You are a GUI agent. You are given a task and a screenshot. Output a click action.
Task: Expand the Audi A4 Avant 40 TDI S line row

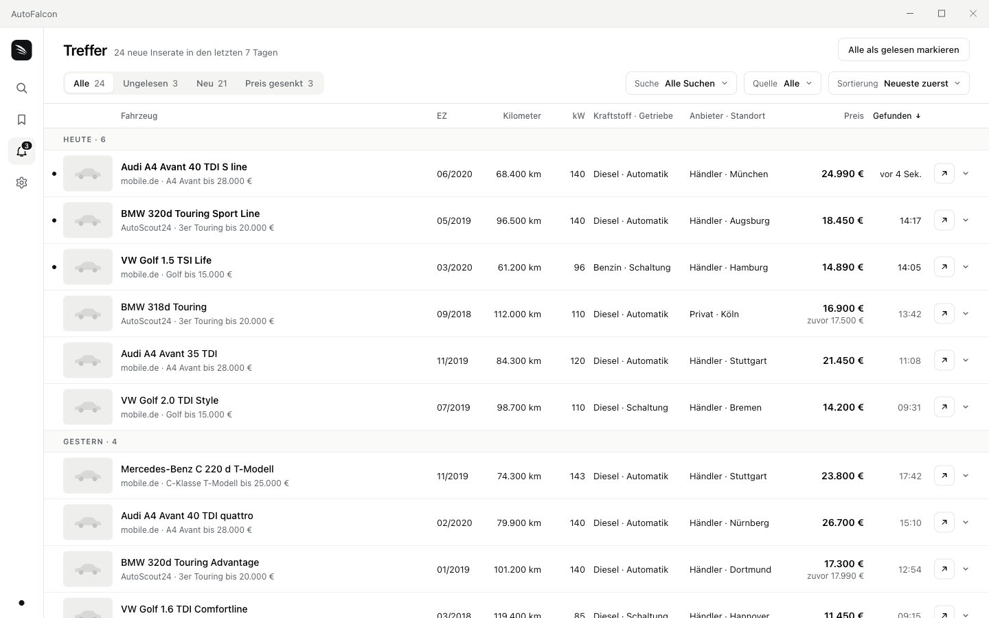click(x=966, y=174)
